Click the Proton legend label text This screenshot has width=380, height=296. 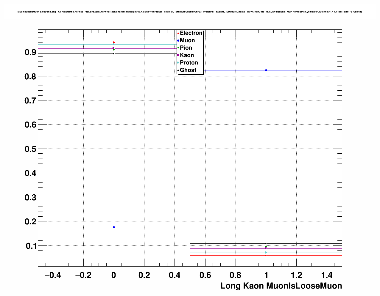click(x=189, y=63)
